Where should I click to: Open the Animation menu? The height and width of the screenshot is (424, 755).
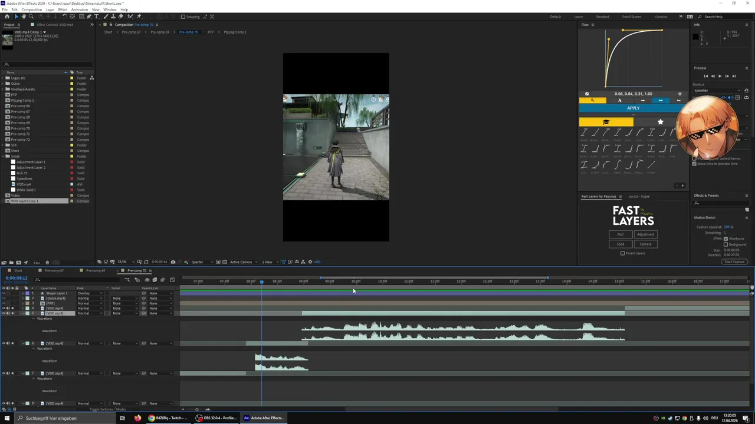click(x=79, y=9)
